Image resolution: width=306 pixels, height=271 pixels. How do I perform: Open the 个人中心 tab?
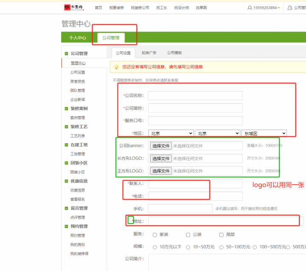[78, 38]
